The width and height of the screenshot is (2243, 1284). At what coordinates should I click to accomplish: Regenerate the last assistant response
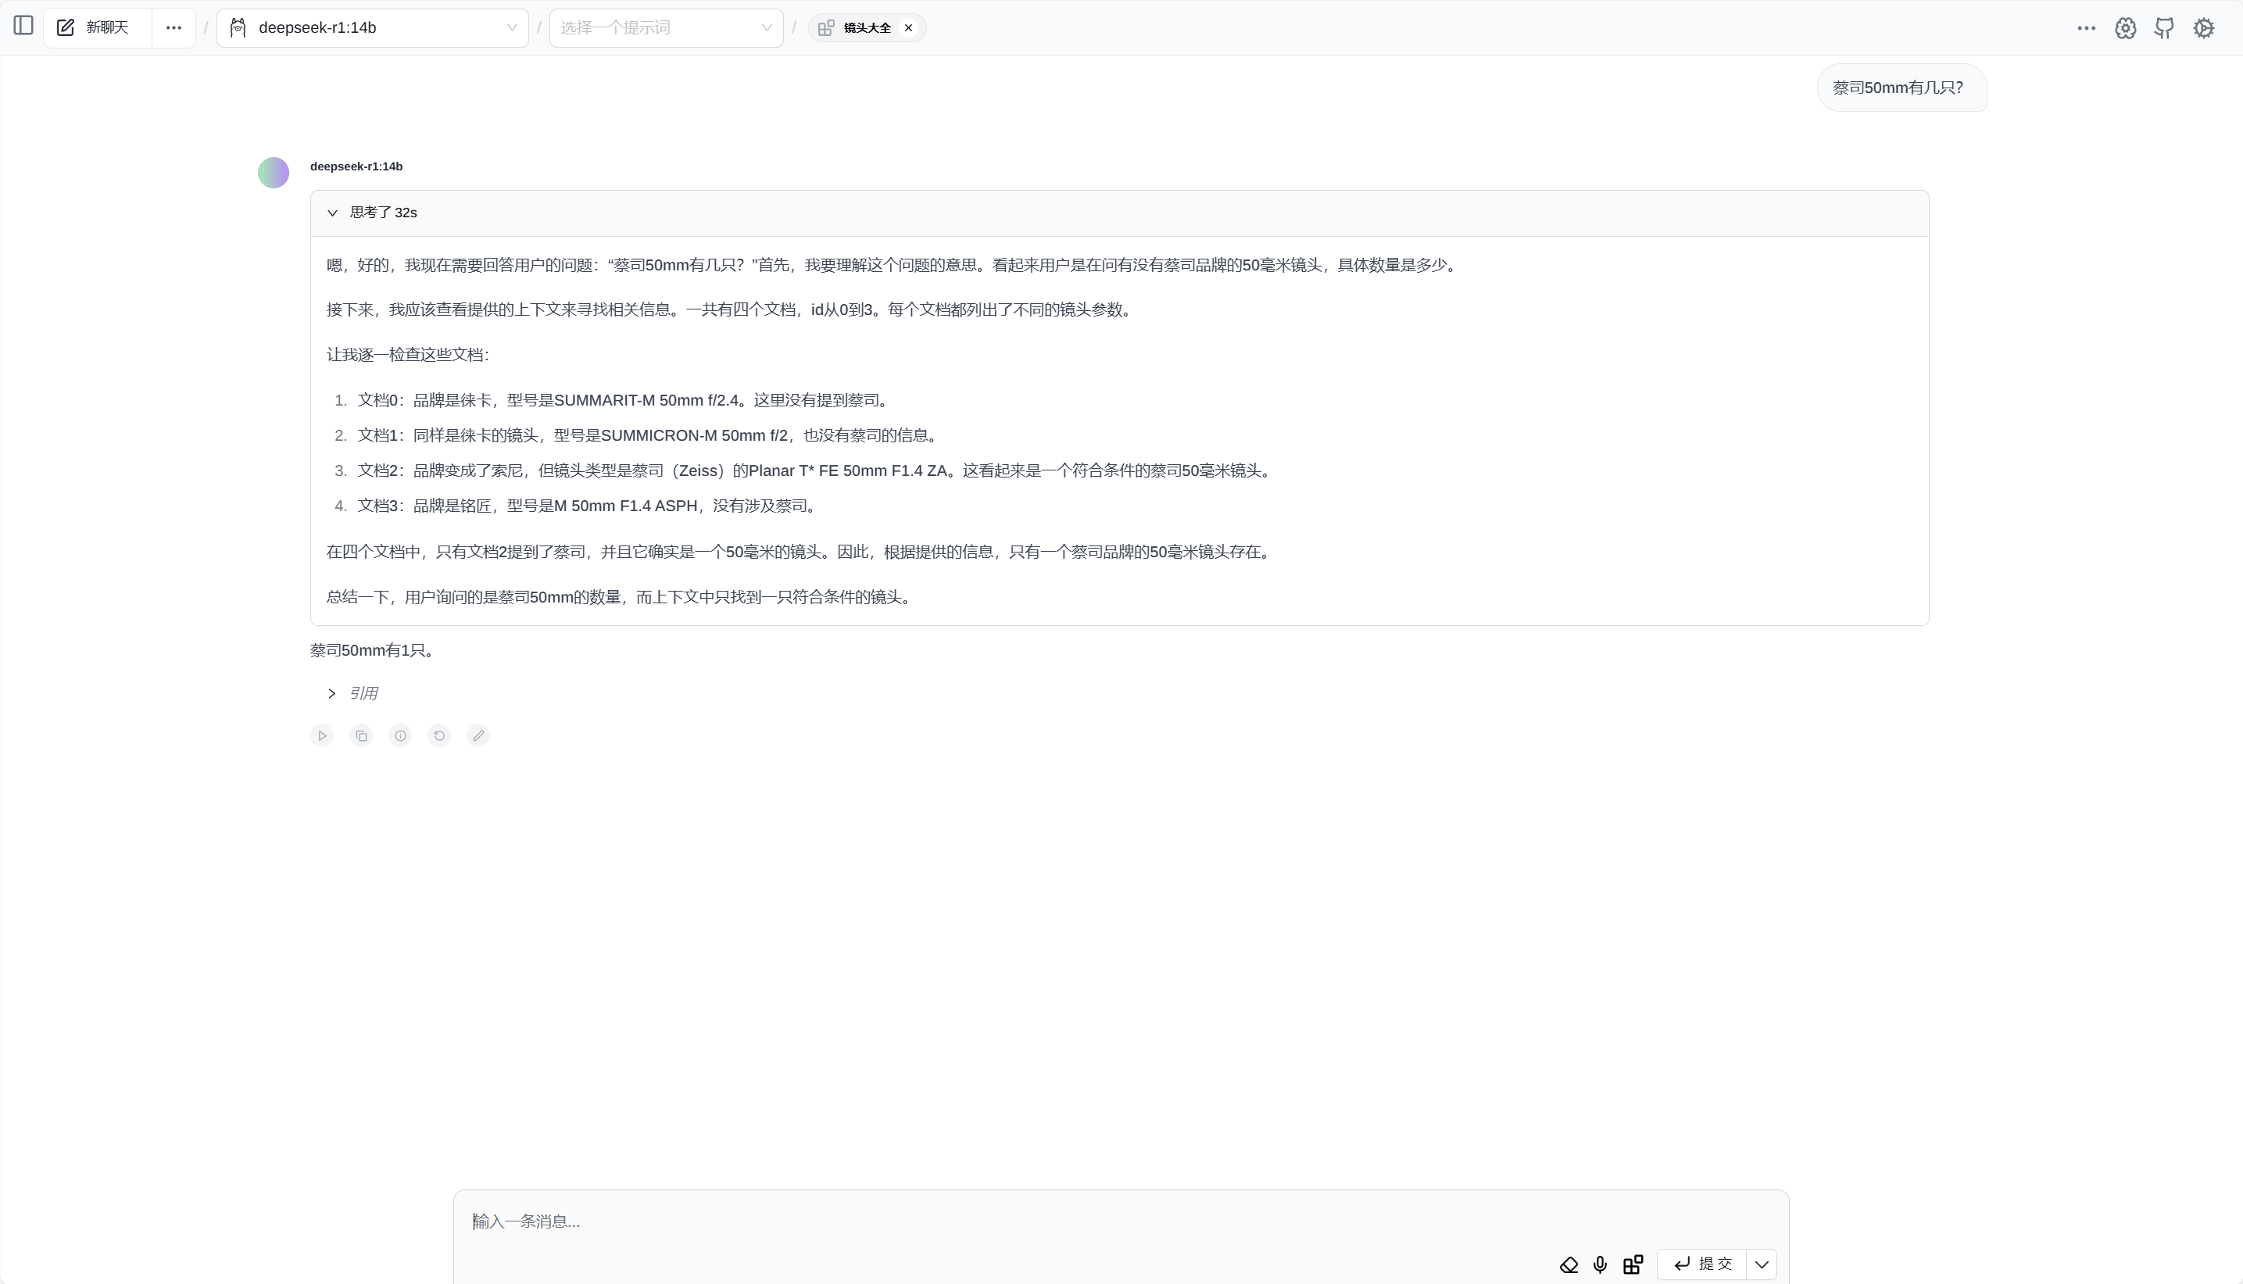439,735
